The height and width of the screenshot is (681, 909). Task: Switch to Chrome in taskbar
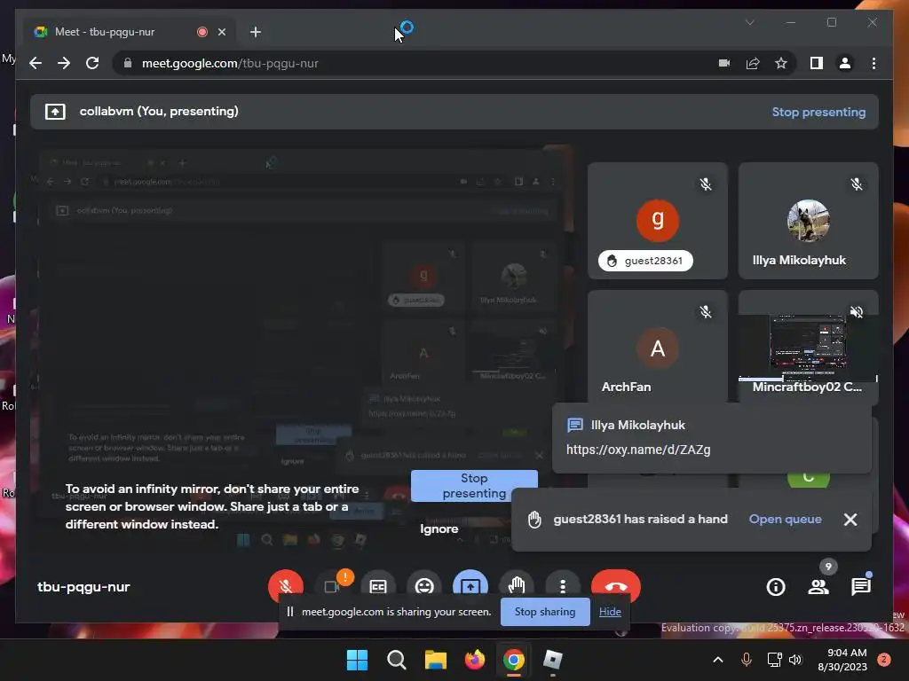[514, 660]
